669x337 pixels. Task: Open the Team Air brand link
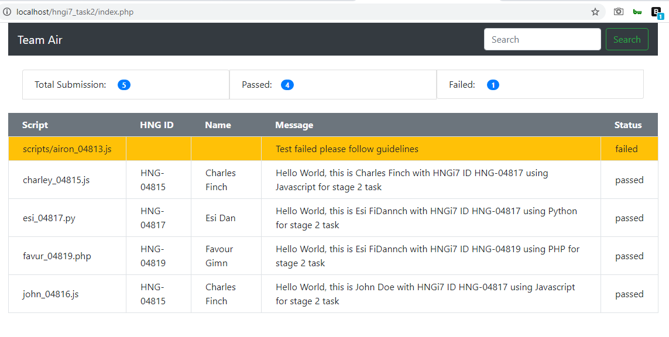tap(40, 39)
